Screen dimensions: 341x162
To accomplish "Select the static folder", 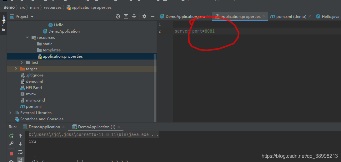I will click(x=45, y=44).
